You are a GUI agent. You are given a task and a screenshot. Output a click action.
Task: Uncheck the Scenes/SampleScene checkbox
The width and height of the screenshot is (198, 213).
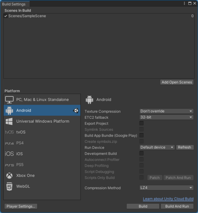tap(6, 16)
